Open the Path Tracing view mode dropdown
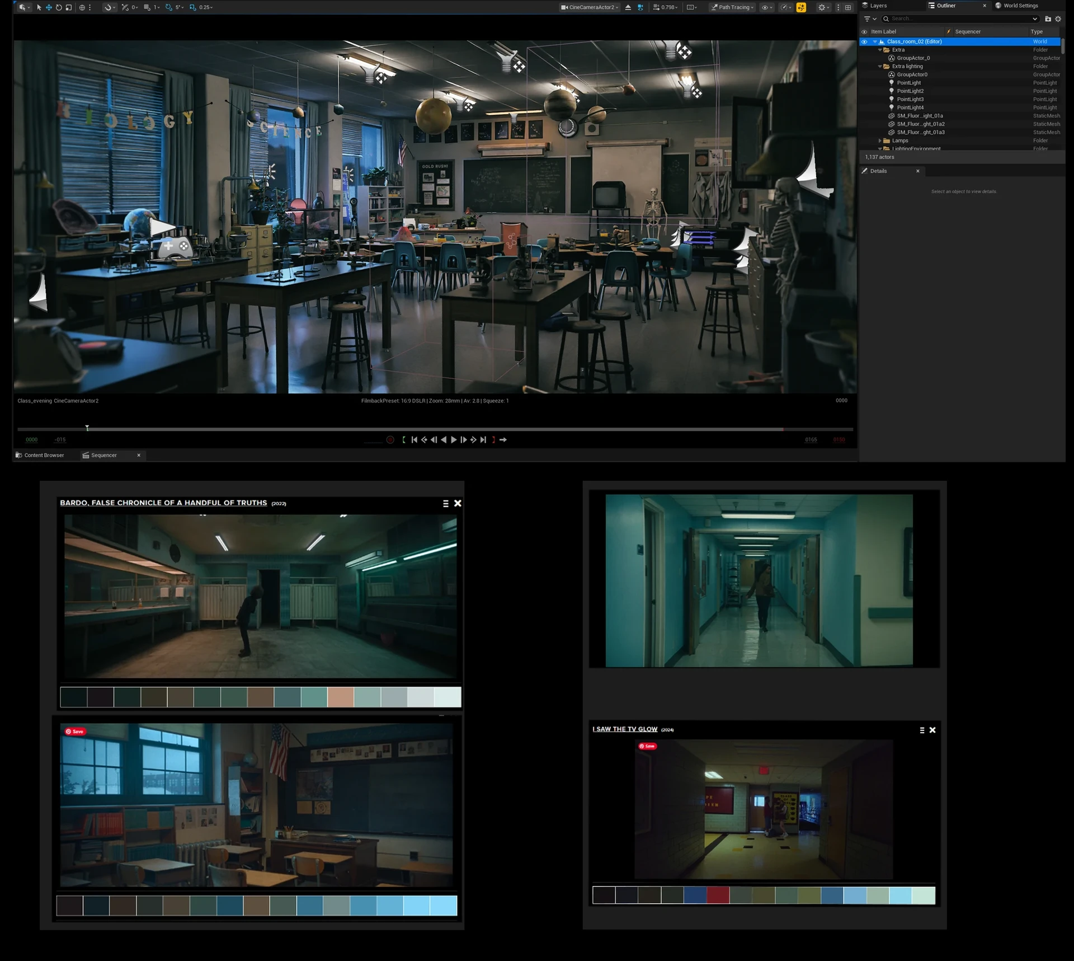1074x961 pixels. [732, 7]
